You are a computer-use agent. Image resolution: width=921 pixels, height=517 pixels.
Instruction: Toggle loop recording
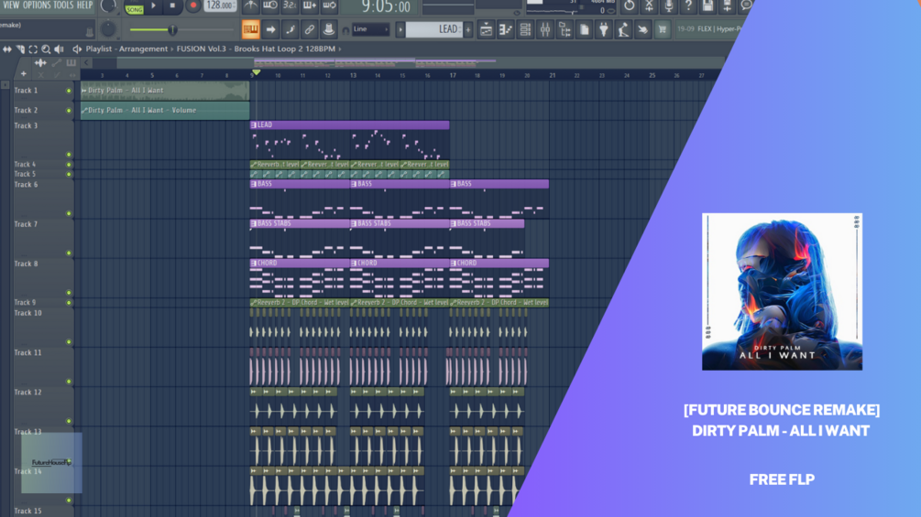coord(330,5)
